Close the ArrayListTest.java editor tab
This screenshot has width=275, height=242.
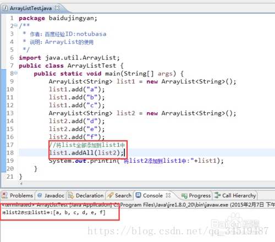pyautogui.click(x=57, y=8)
